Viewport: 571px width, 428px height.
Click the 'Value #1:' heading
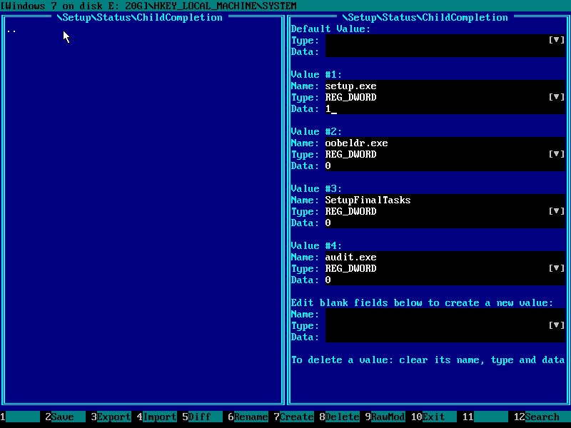click(x=316, y=75)
